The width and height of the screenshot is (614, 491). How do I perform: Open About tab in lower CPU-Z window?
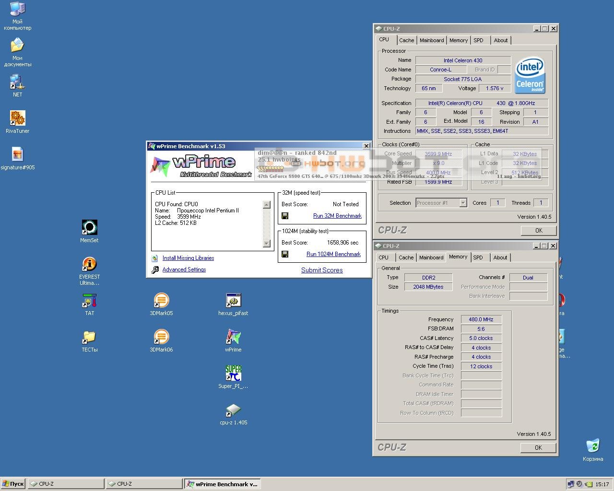point(500,257)
